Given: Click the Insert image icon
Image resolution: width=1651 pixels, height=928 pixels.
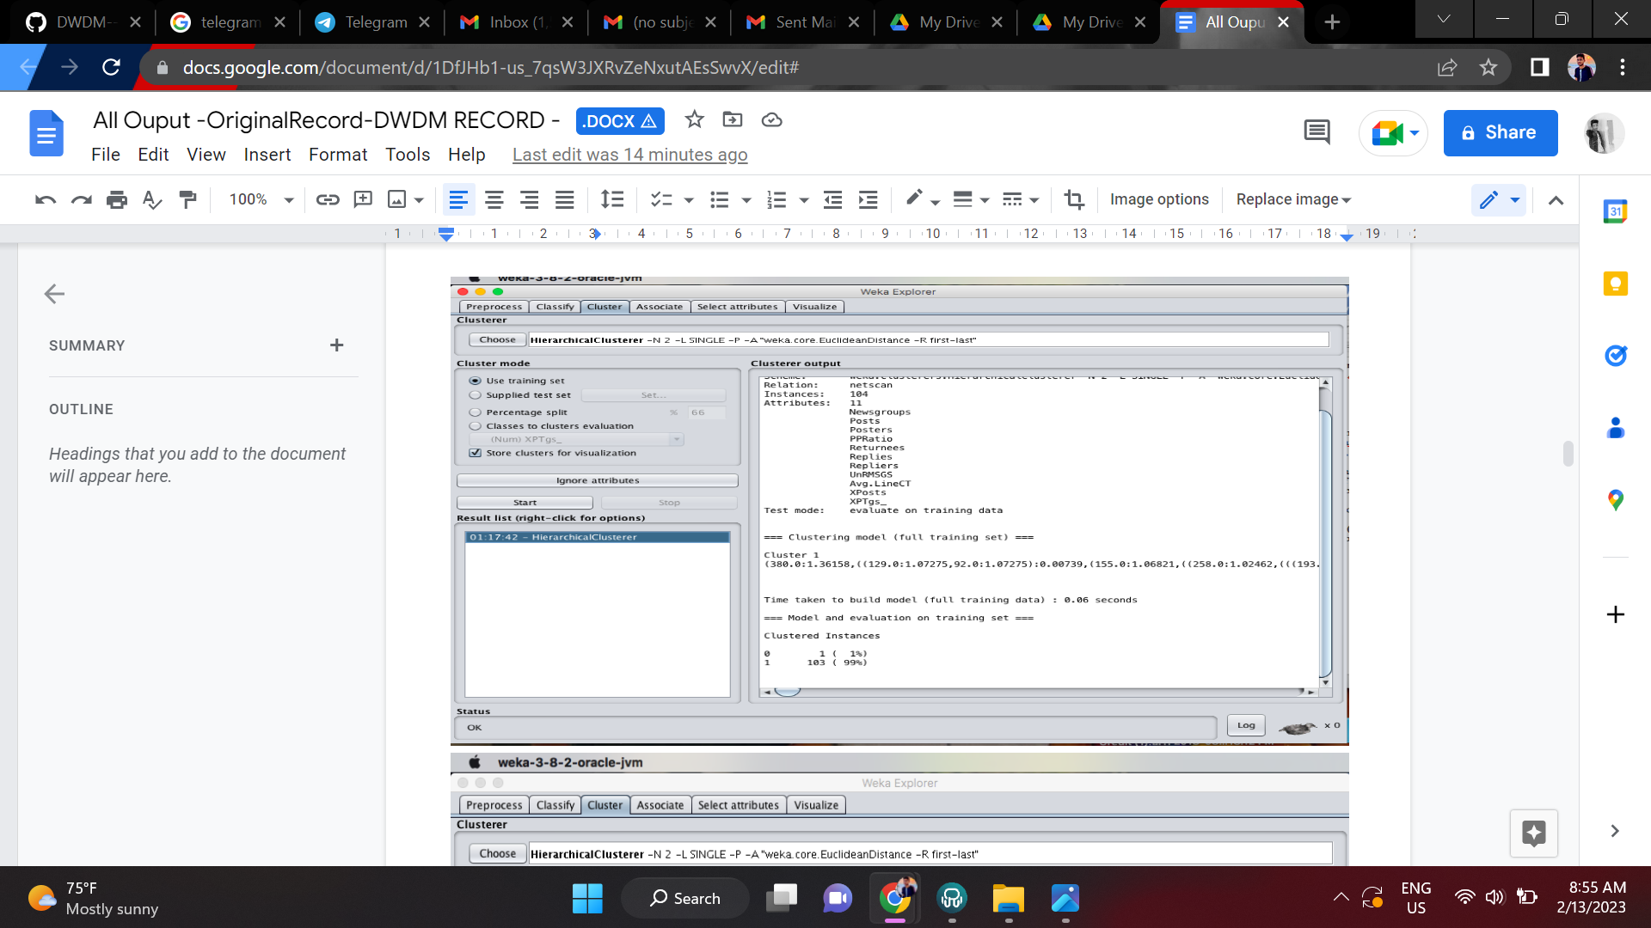Looking at the screenshot, I should [x=396, y=200].
